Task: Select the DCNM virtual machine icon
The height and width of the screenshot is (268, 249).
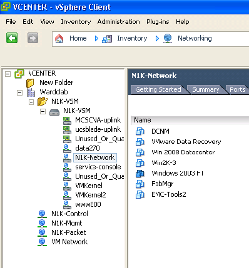Action: (x=140, y=131)
